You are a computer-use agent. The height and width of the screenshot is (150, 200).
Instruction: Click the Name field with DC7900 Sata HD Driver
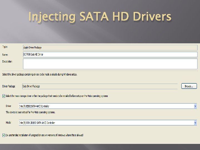pos(110,54)
